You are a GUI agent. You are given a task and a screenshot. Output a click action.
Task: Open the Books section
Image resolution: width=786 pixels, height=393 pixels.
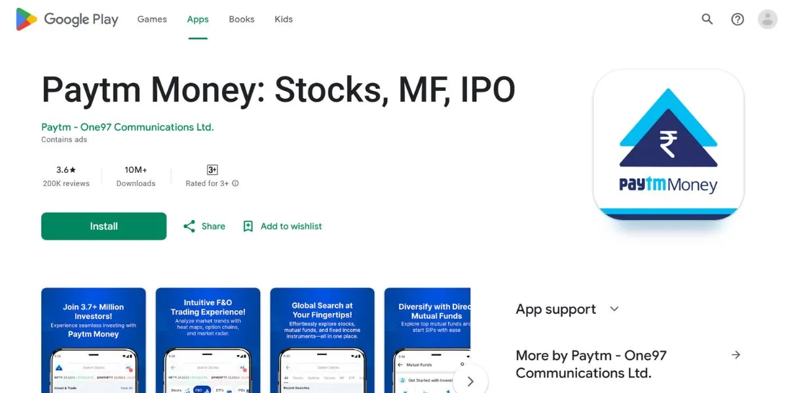(241, 19)
